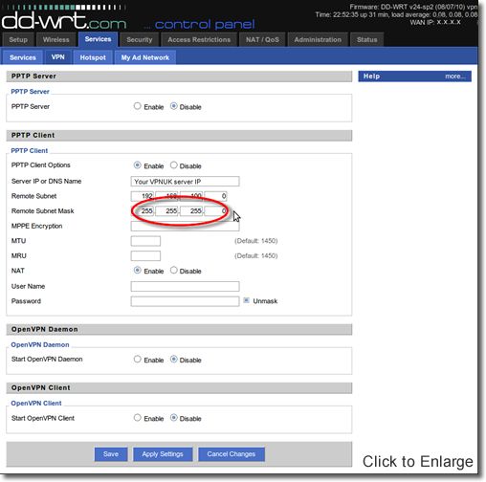Go to Access Restrictions tab
The height and width of the screenshot is (482, 486).
pos(199,40)
